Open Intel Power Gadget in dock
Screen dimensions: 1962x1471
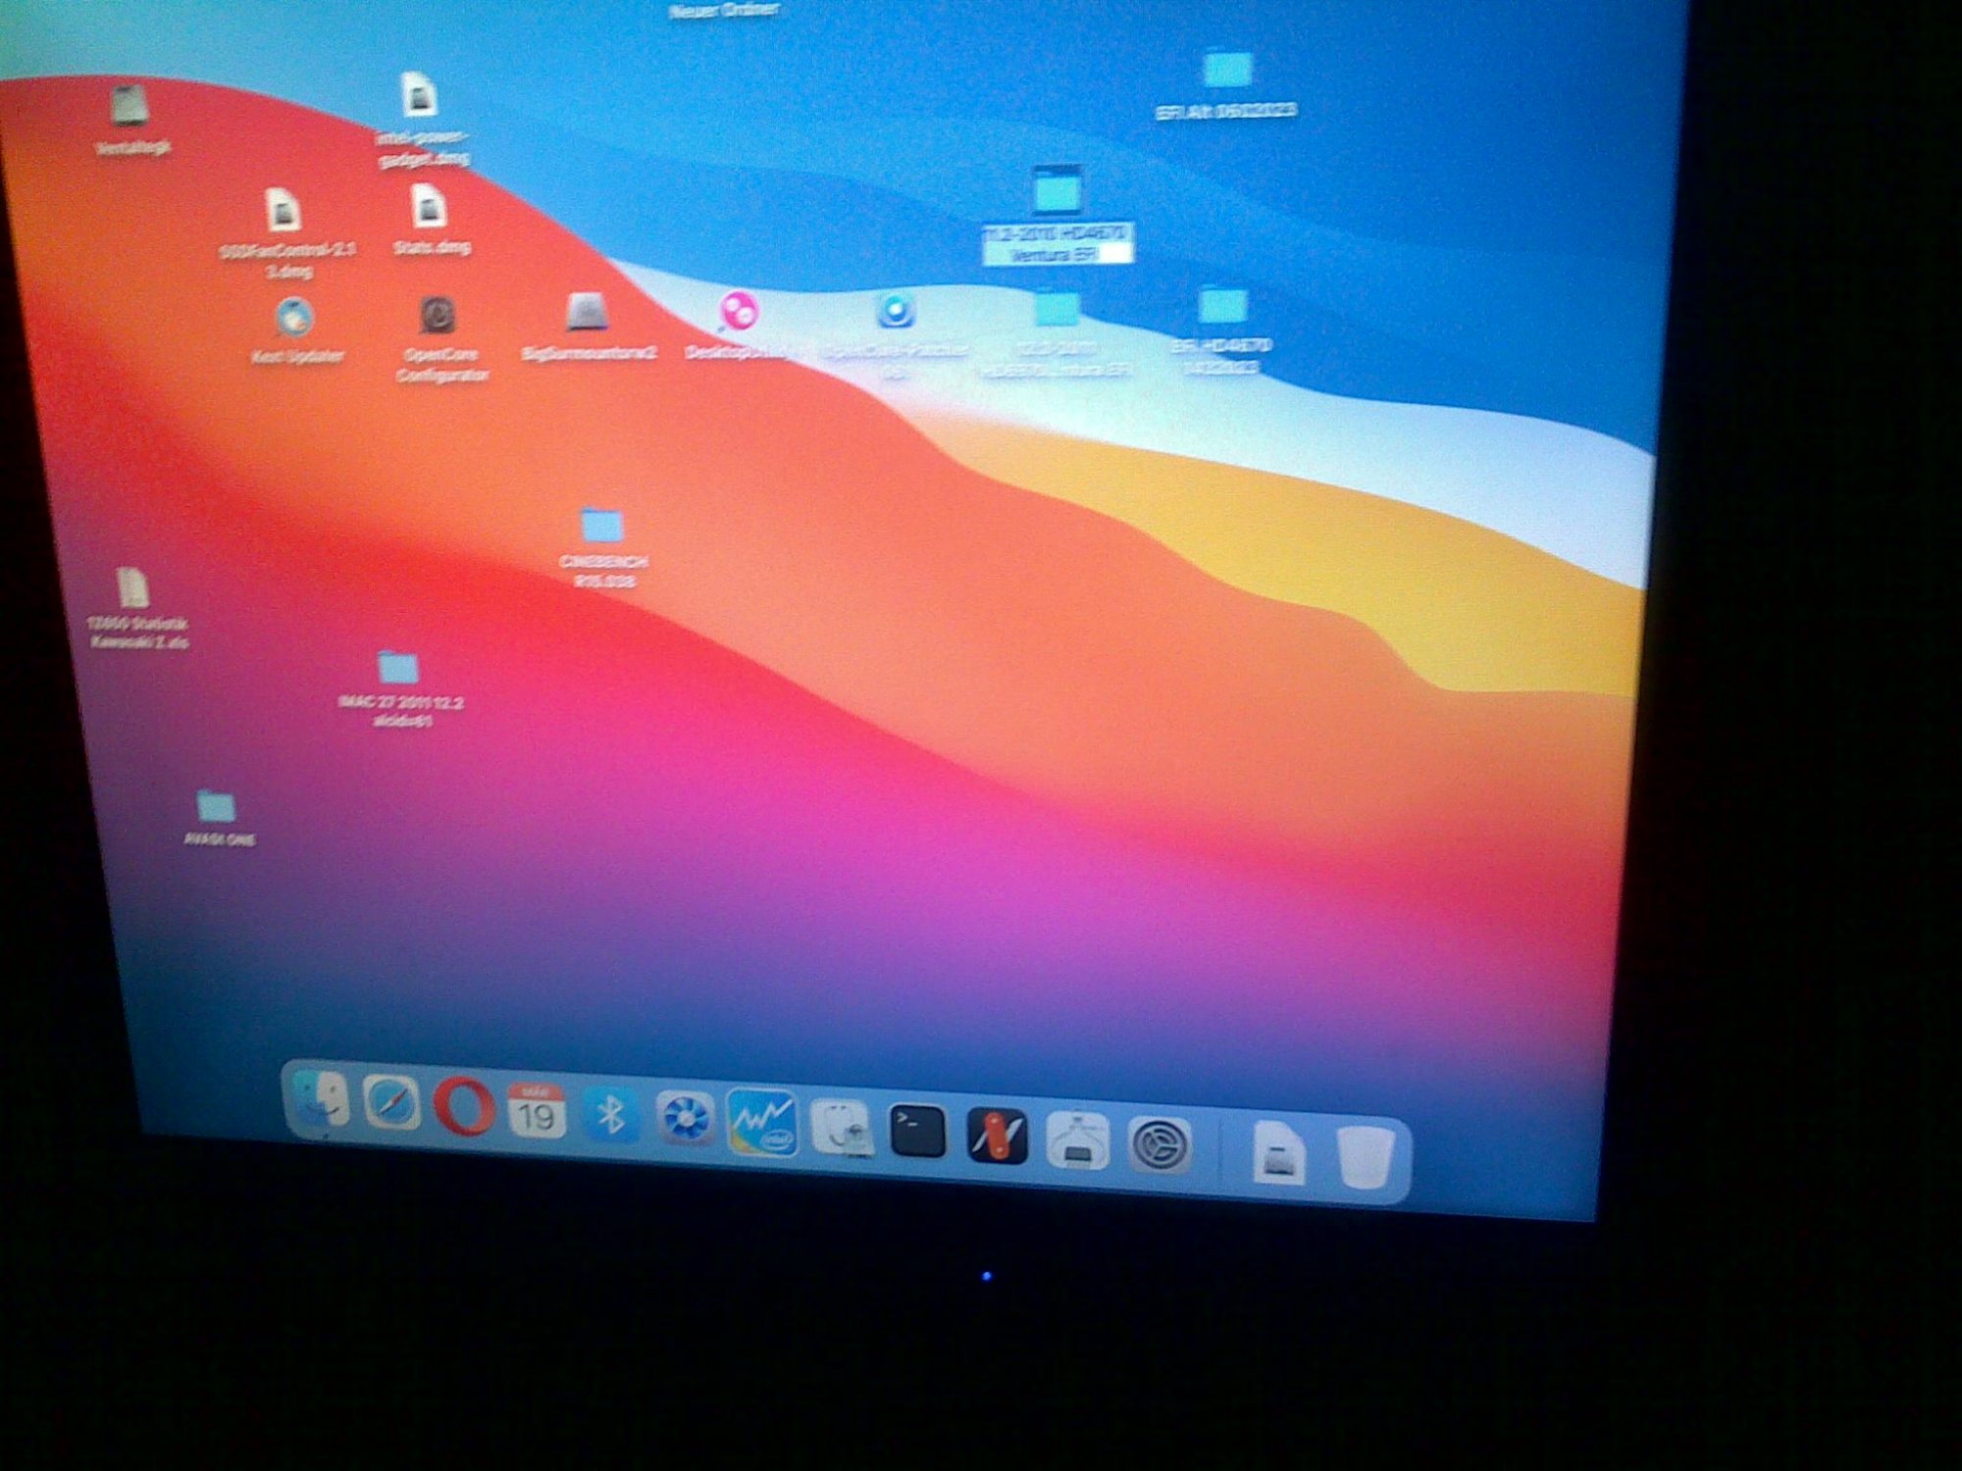tap(762, 1122)
